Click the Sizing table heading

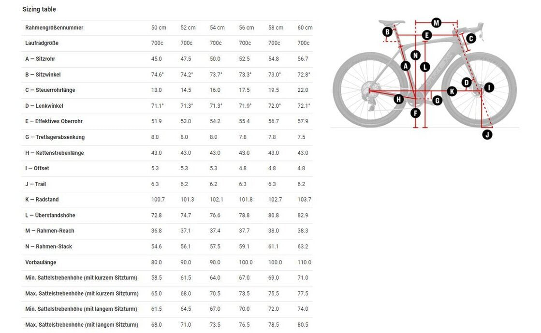(x=39, y=9)
